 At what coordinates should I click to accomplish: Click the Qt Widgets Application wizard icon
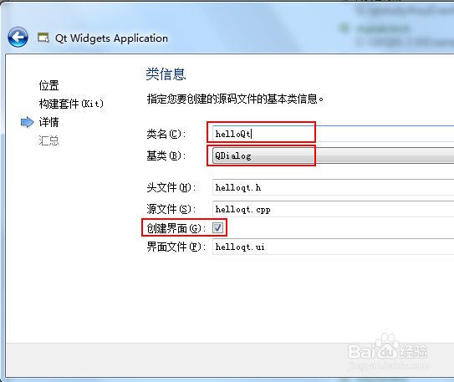pyautogui.click(x=43, y=38)
